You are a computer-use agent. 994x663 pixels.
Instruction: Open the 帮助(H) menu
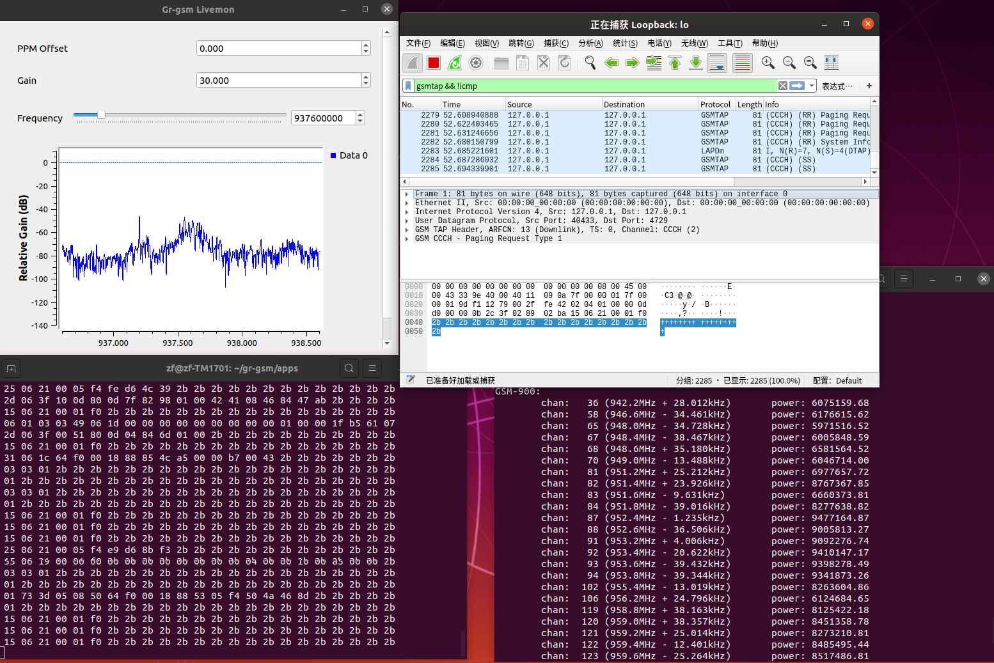765,43
